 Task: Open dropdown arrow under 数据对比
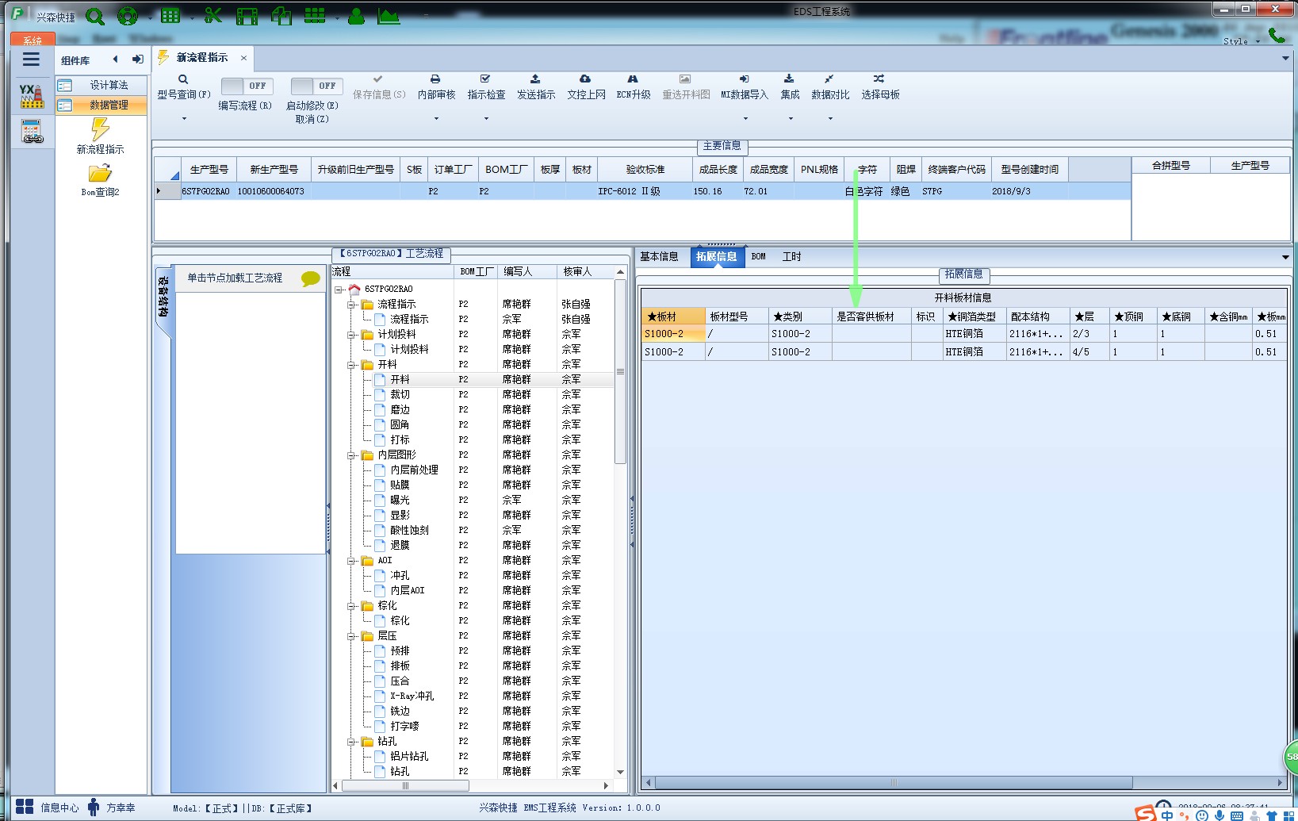830,119
